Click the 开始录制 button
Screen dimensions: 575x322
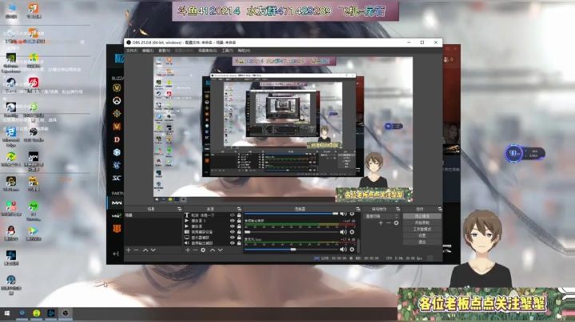pyautogui.click(x=422, y=222)
